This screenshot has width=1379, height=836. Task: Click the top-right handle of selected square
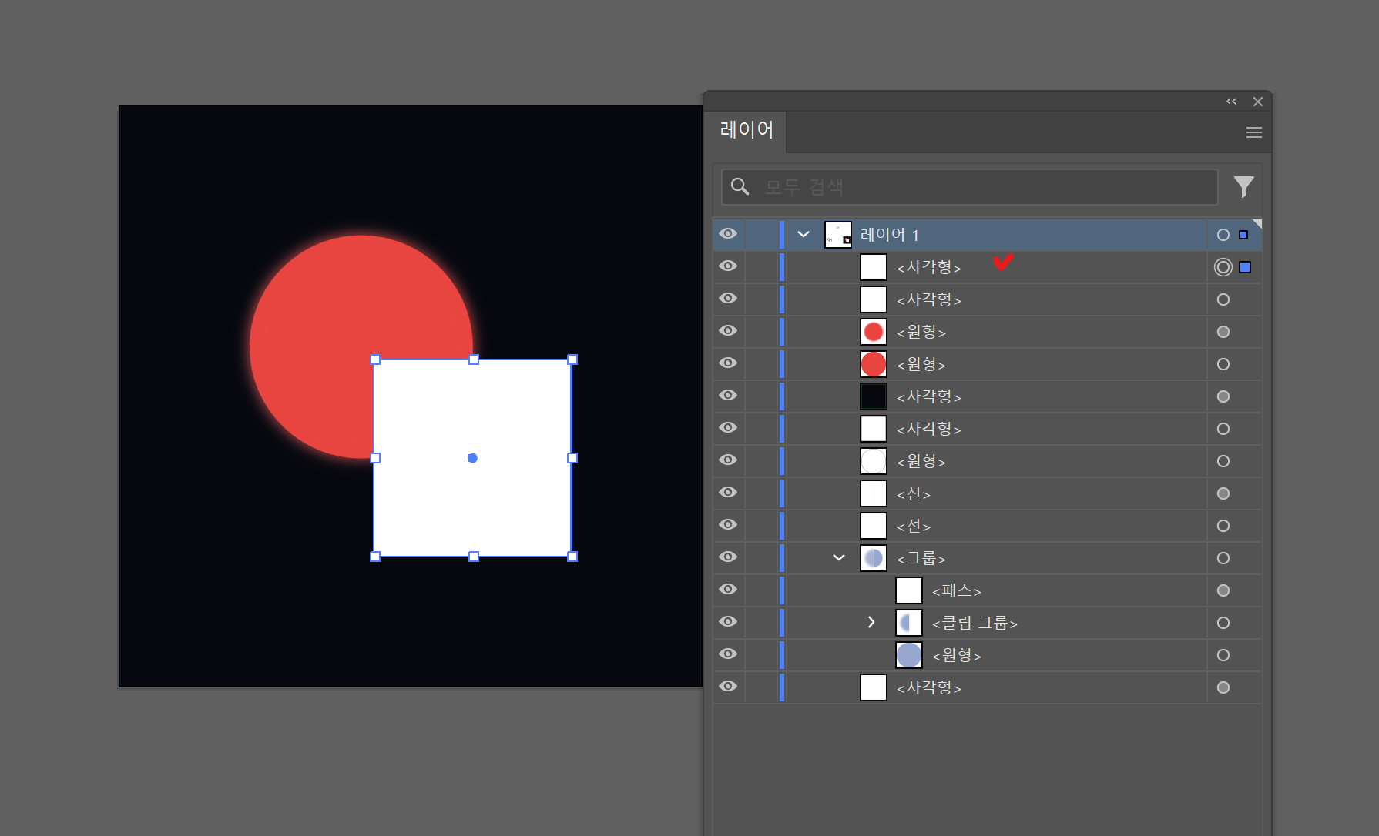[572, 359]
